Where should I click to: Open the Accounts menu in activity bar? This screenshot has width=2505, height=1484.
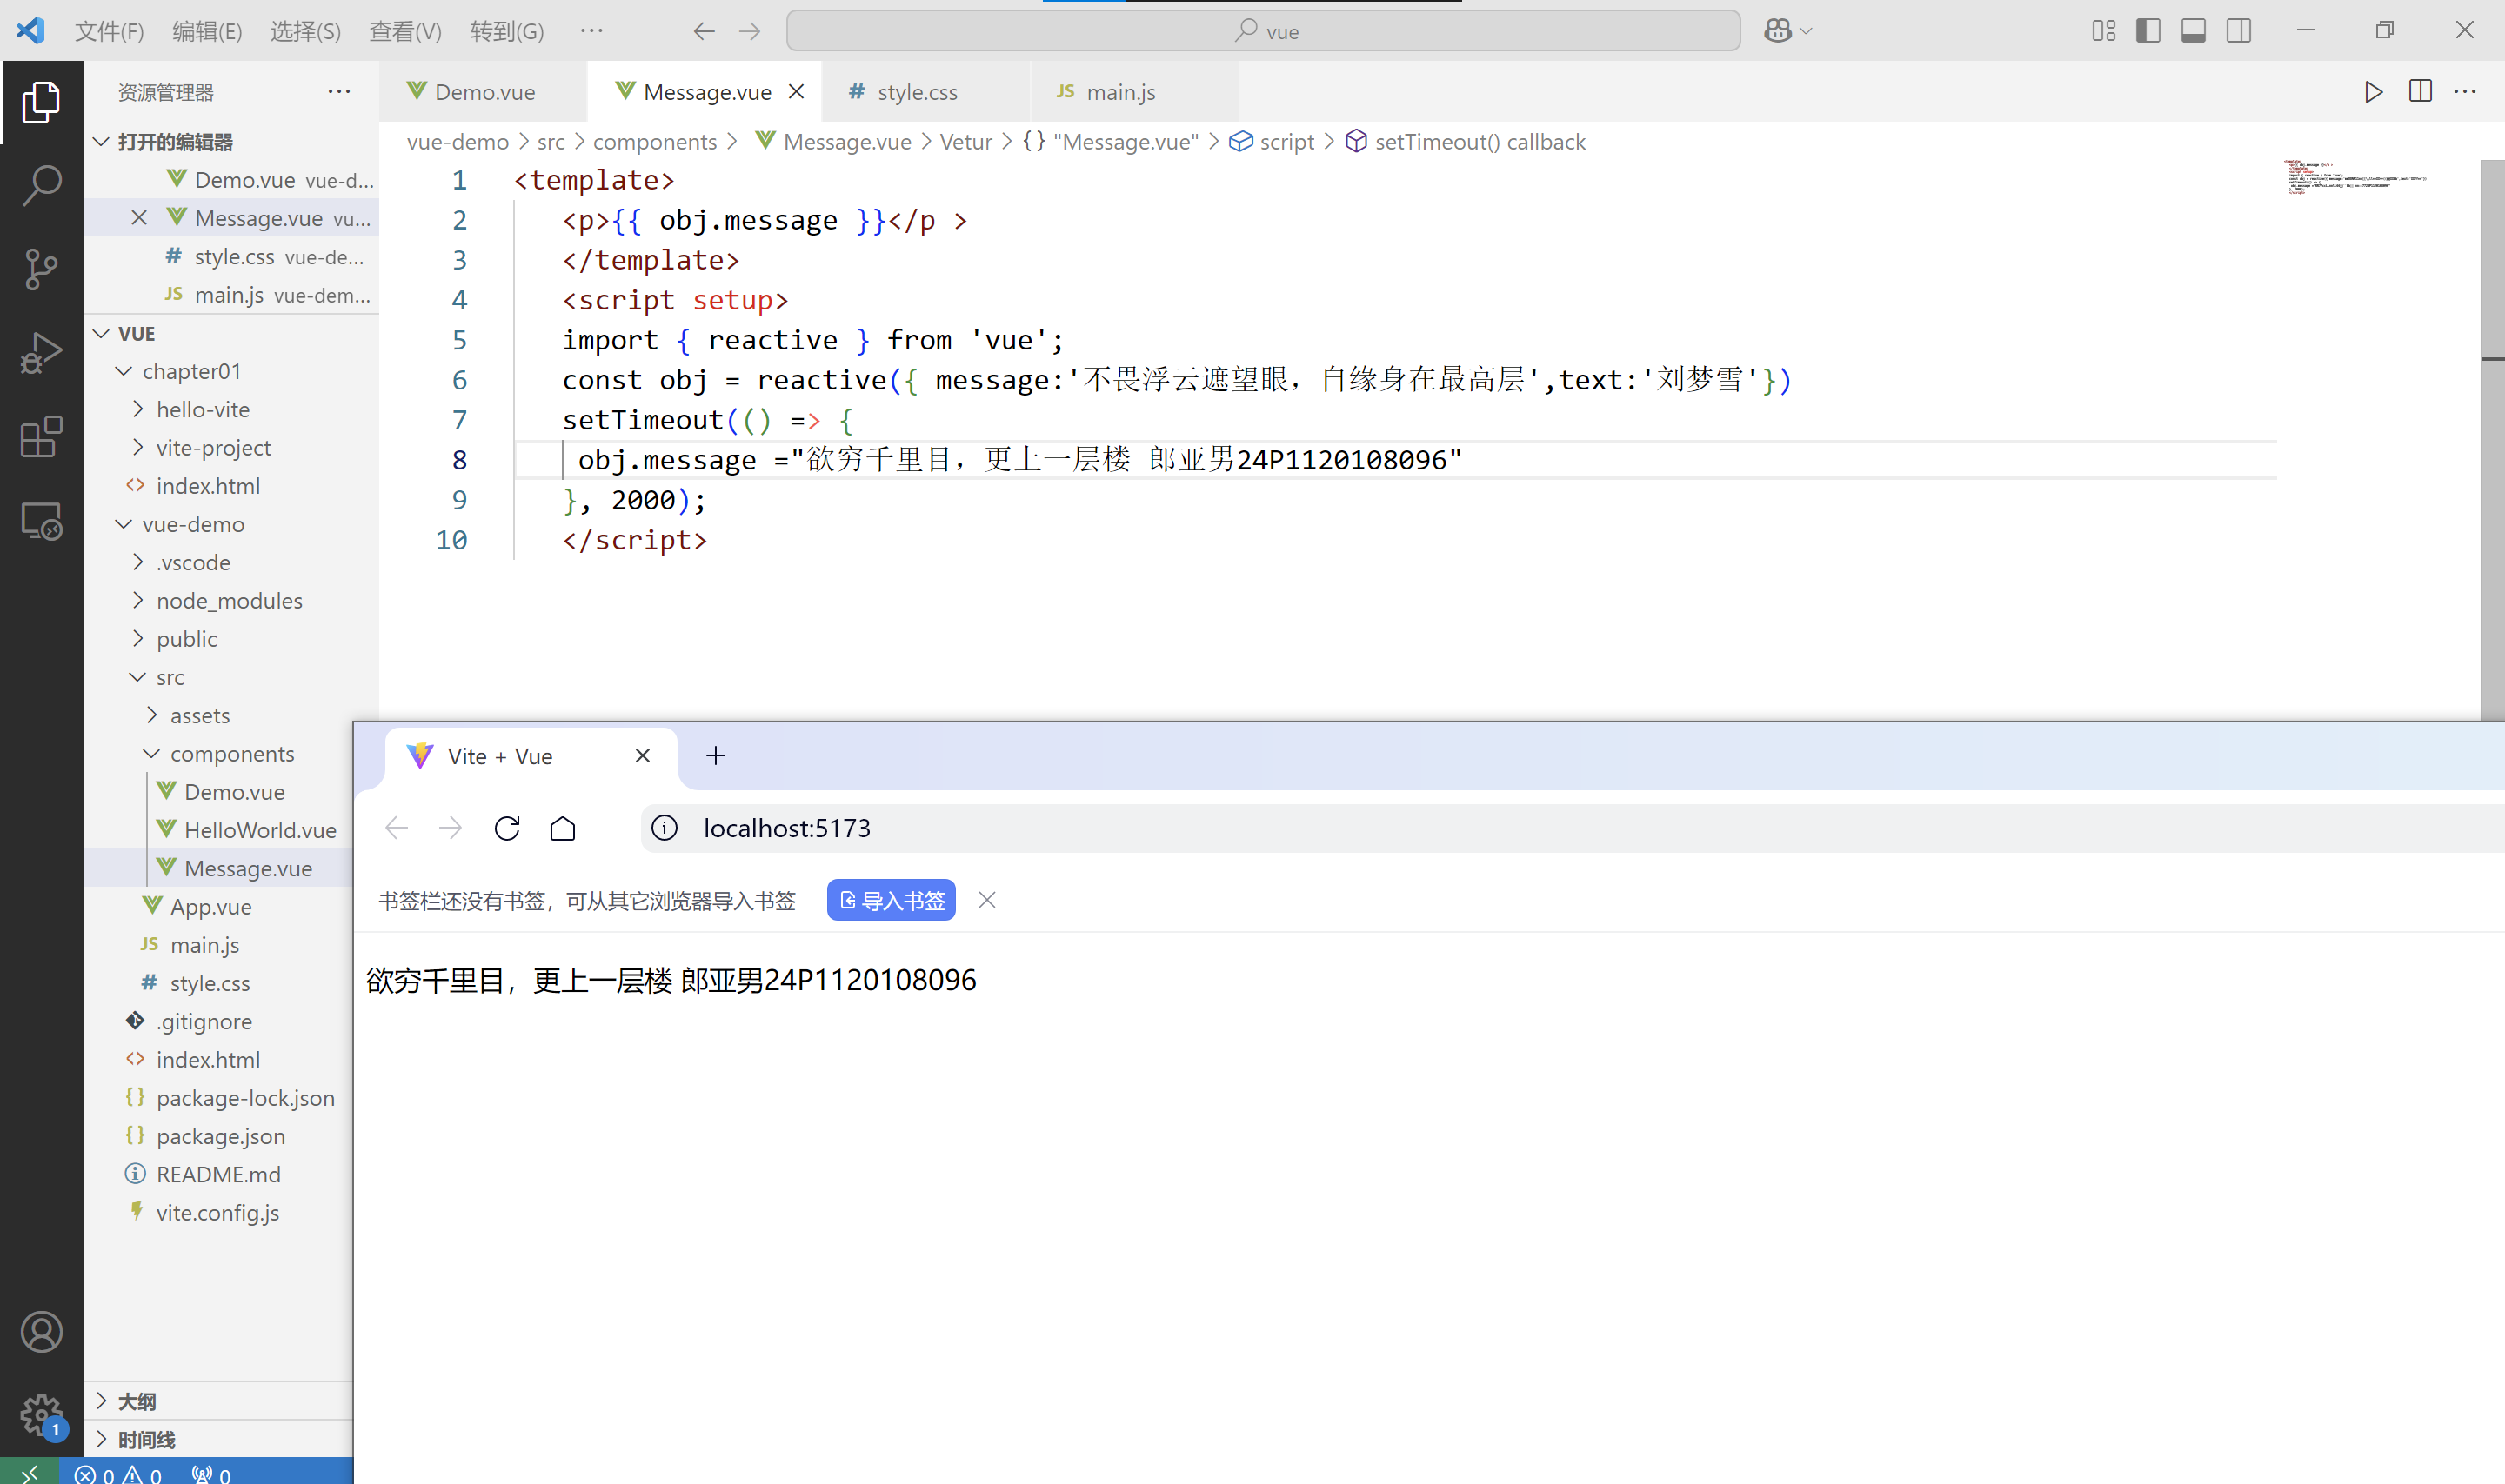[41, 1332]
